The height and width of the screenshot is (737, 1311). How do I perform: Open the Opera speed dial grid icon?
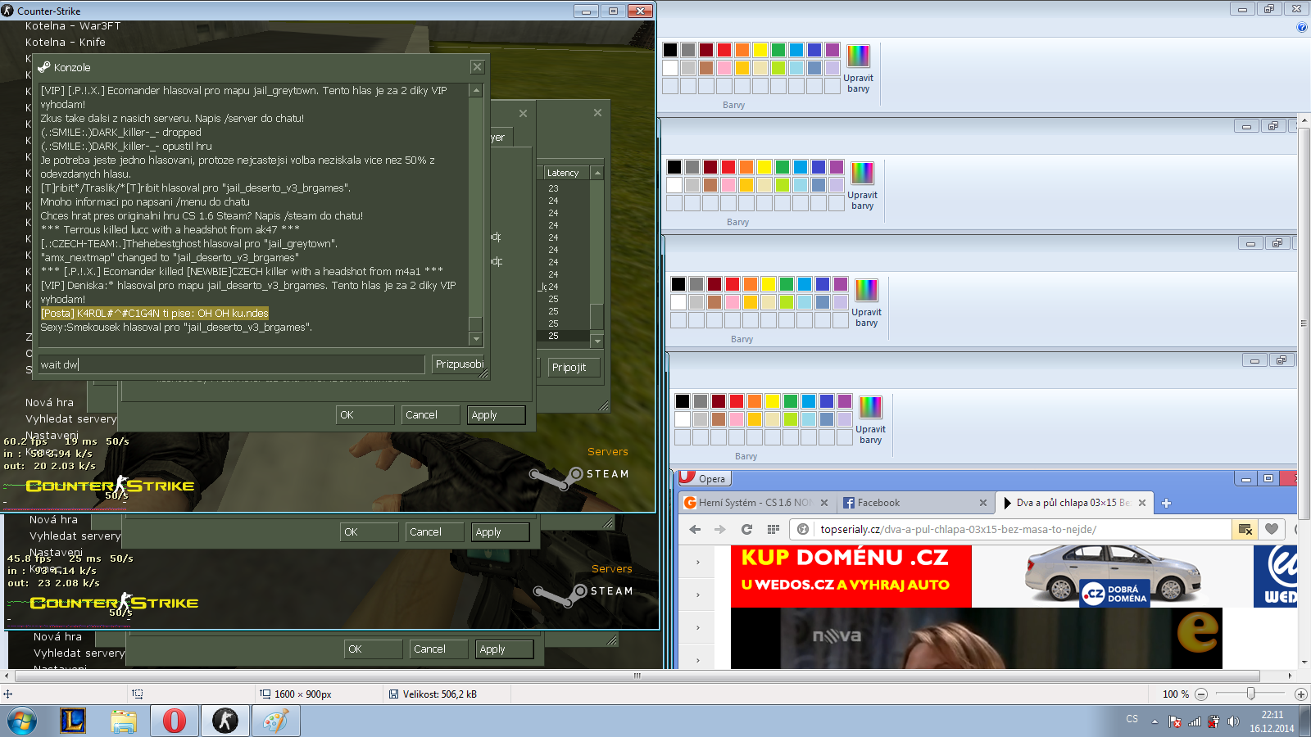tap(773, 530)
